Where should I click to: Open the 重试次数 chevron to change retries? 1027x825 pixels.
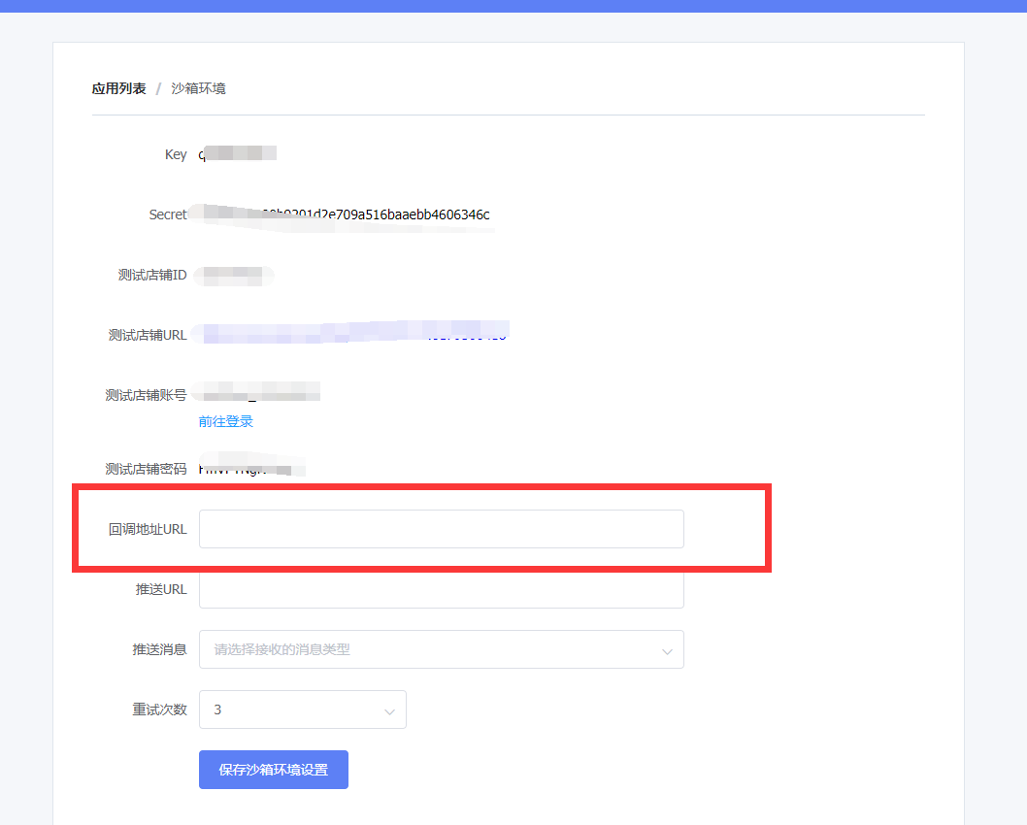(389, 709)
